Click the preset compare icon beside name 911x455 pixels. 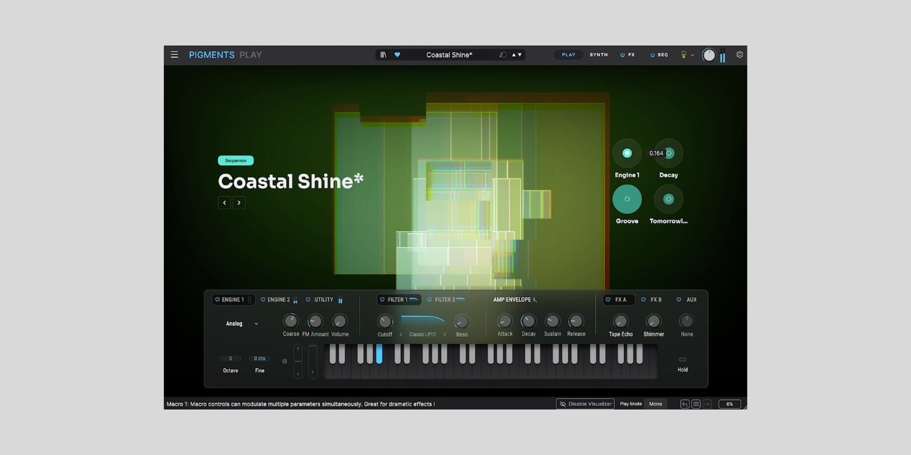(503, 55)
